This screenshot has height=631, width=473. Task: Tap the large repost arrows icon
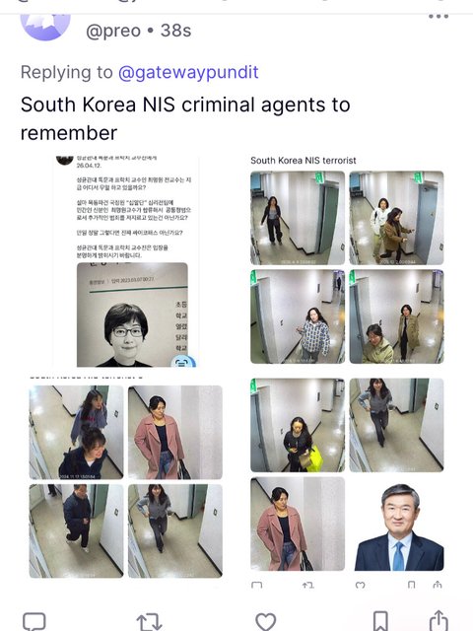click(x=149, y=621)
